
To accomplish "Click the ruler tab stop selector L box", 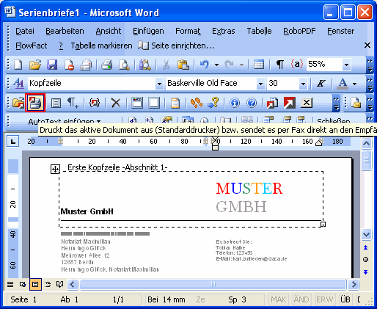I will 12,142.
